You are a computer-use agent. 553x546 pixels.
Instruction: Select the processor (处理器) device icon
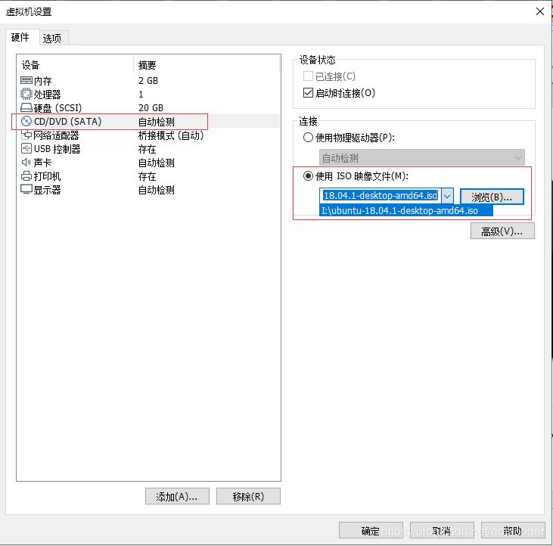26,95
